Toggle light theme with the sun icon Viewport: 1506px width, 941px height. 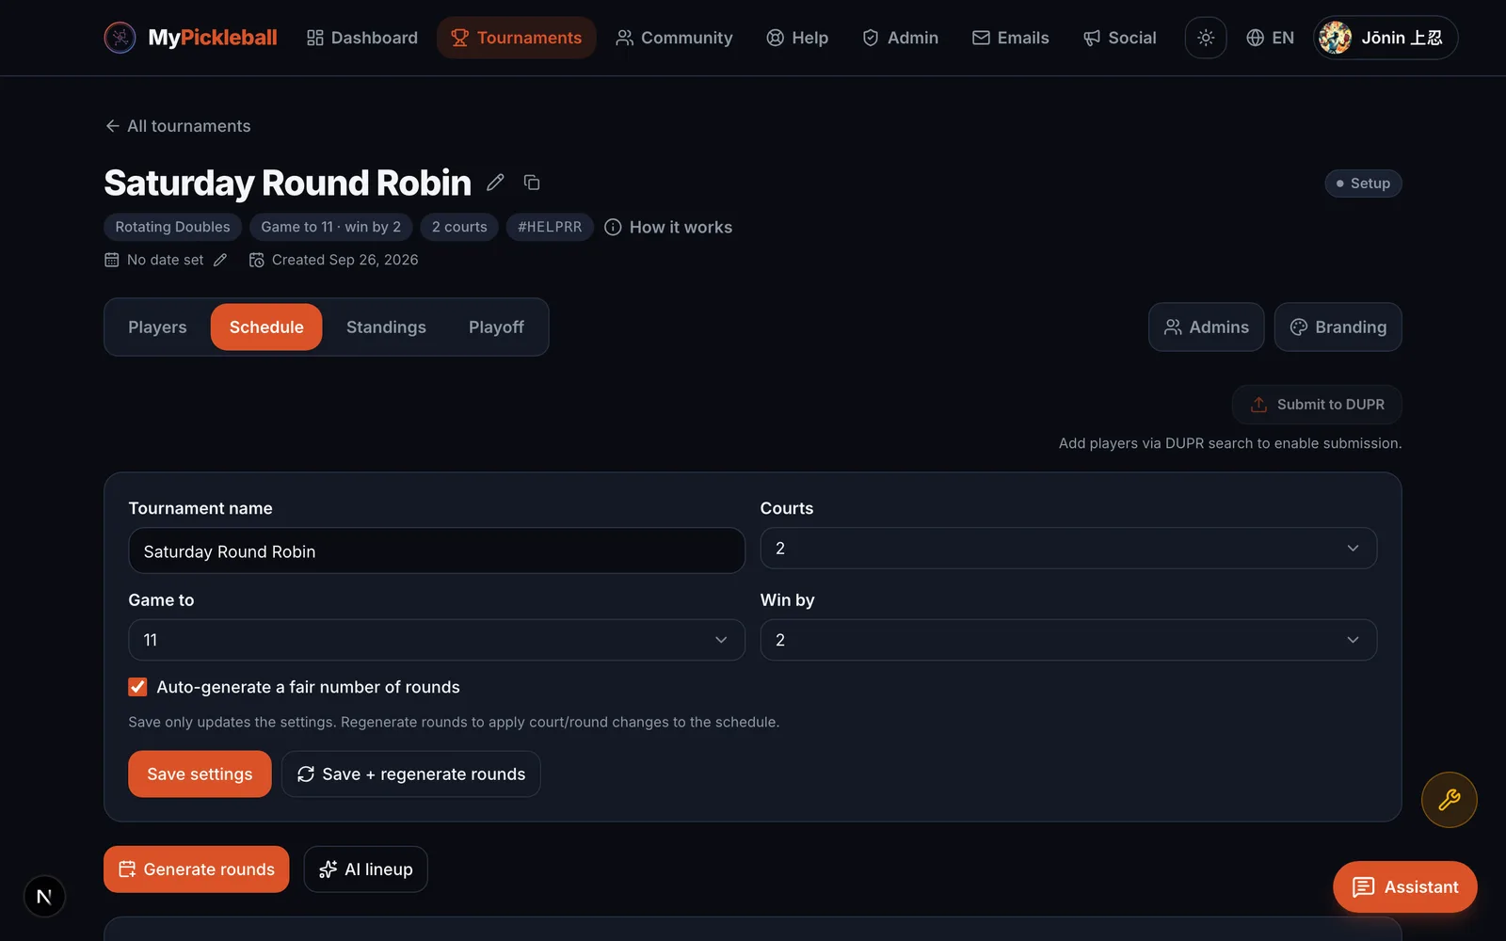(1206, 38)
